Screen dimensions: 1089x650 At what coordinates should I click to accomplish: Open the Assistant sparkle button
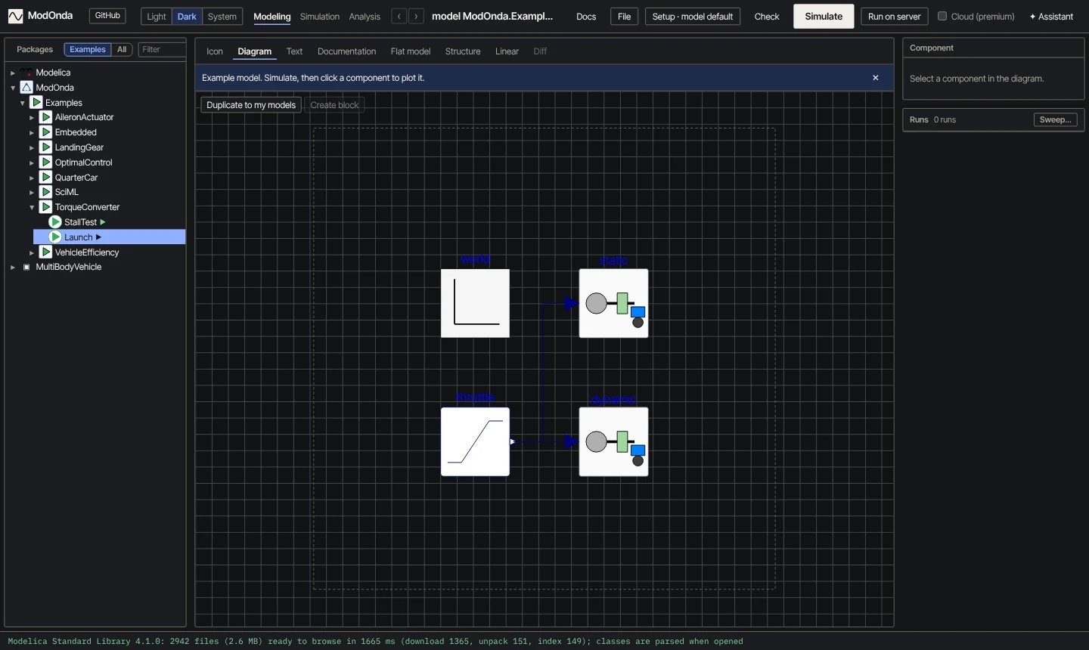tap(1051, 17)
